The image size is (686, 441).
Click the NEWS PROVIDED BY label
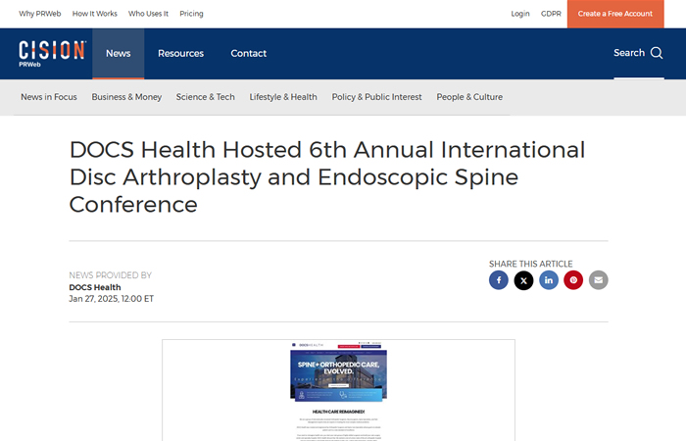point(110,275)
